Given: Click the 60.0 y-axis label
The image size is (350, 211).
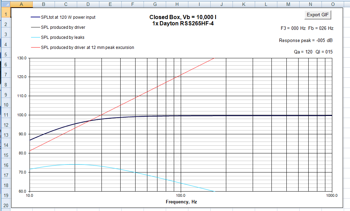Looking at the screenshot, I should (23, 191).
